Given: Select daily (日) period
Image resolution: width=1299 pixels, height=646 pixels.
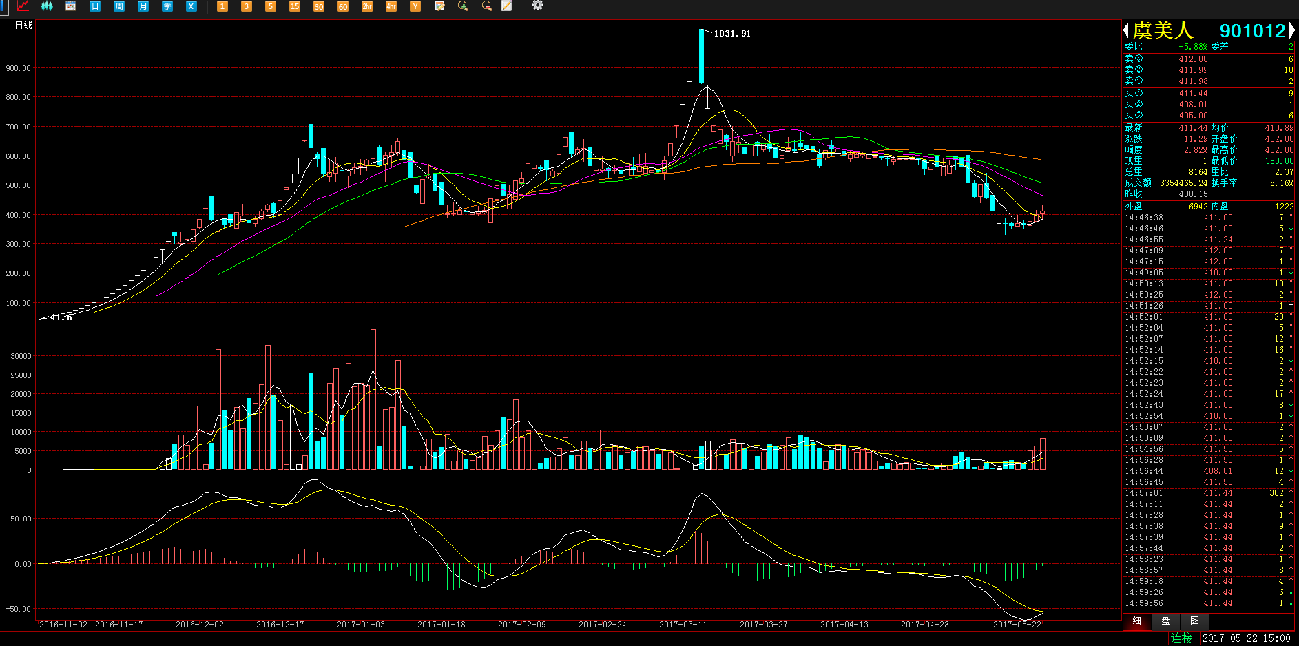Looking at the screenshot, I should pyautogui.click(x=95, y=6).
